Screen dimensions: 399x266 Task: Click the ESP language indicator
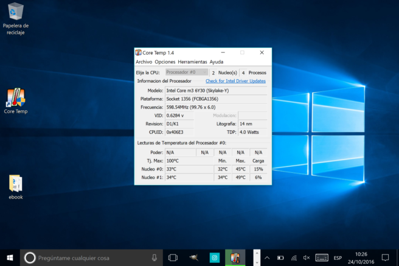click(x=338, y=258)
